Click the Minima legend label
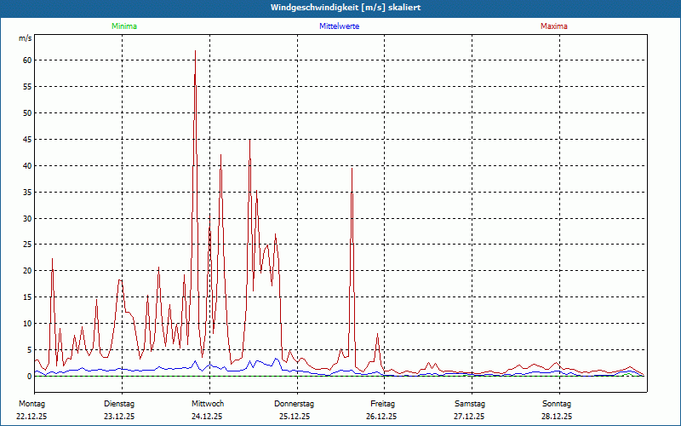This screenshot has height=426, width=681. pyautogui.click(x=124, y=26)
